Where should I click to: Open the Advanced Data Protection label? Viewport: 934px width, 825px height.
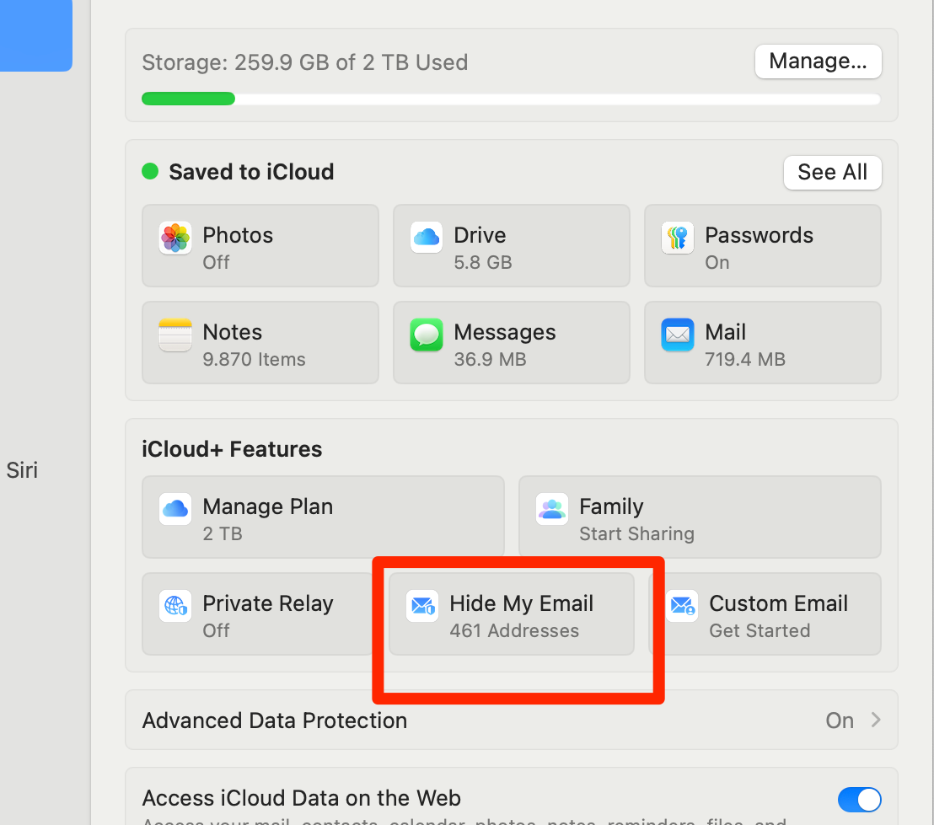click(x=274, y=721)
